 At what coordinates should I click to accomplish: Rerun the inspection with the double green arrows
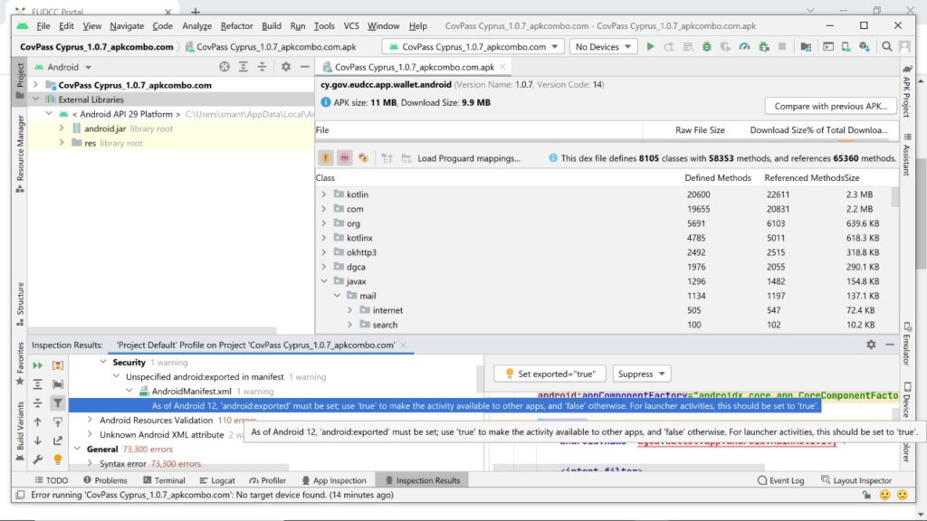tap(38, 365)
